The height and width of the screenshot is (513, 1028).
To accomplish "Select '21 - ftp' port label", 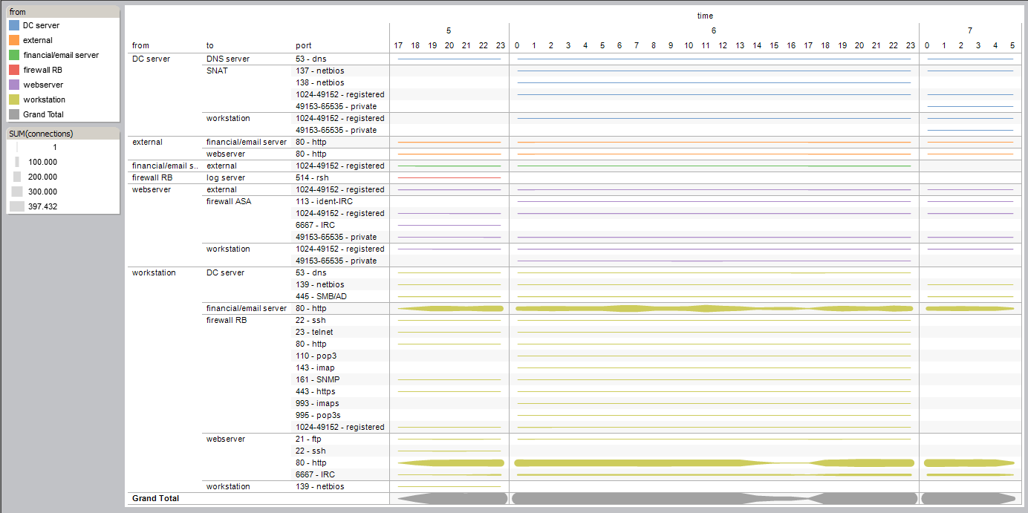I will [x=309, y=439].
